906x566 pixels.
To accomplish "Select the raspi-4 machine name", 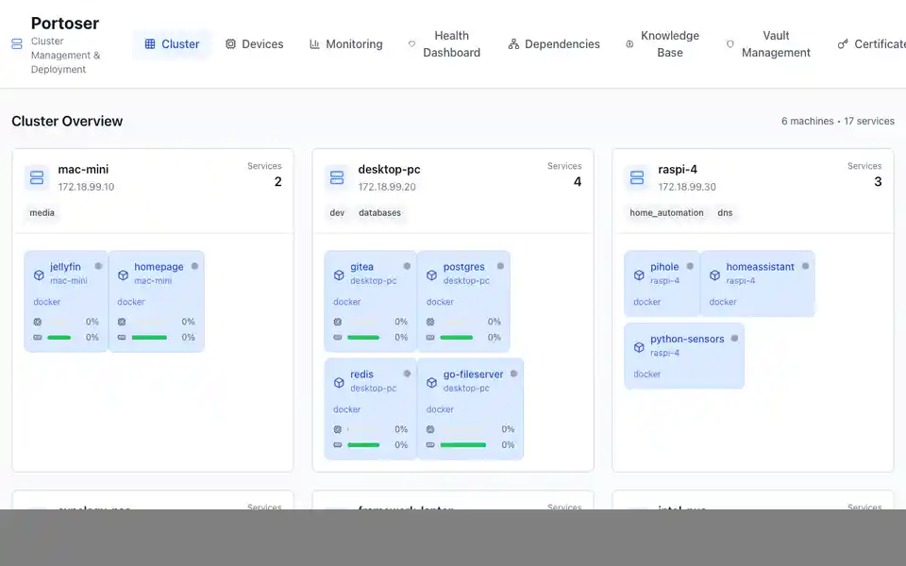I will tap(678, 169).
